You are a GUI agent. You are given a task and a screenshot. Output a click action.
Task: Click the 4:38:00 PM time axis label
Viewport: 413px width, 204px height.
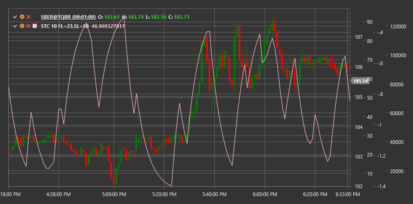59,194
